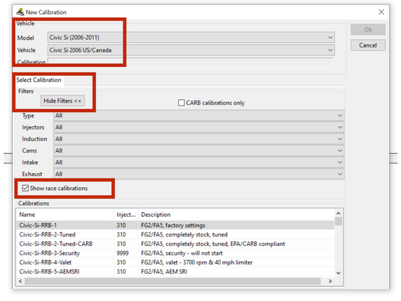
Task: Click the list's scroll up arrow
Action: [339, 213]
